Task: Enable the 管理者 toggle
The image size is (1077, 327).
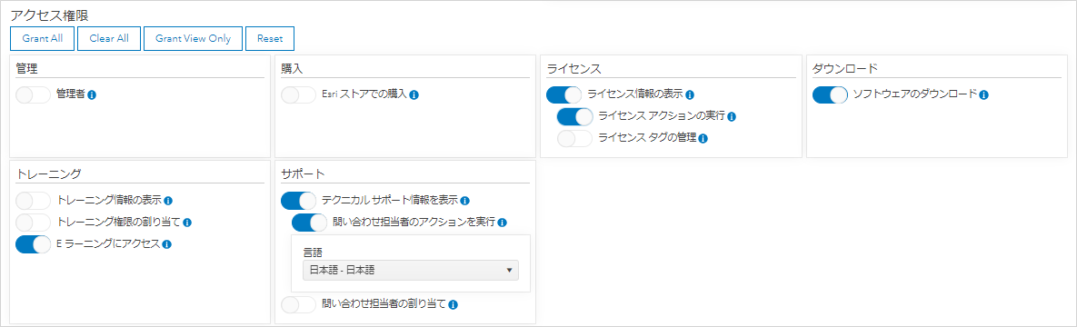Action: pyautogui.click(x=33, y=94)
